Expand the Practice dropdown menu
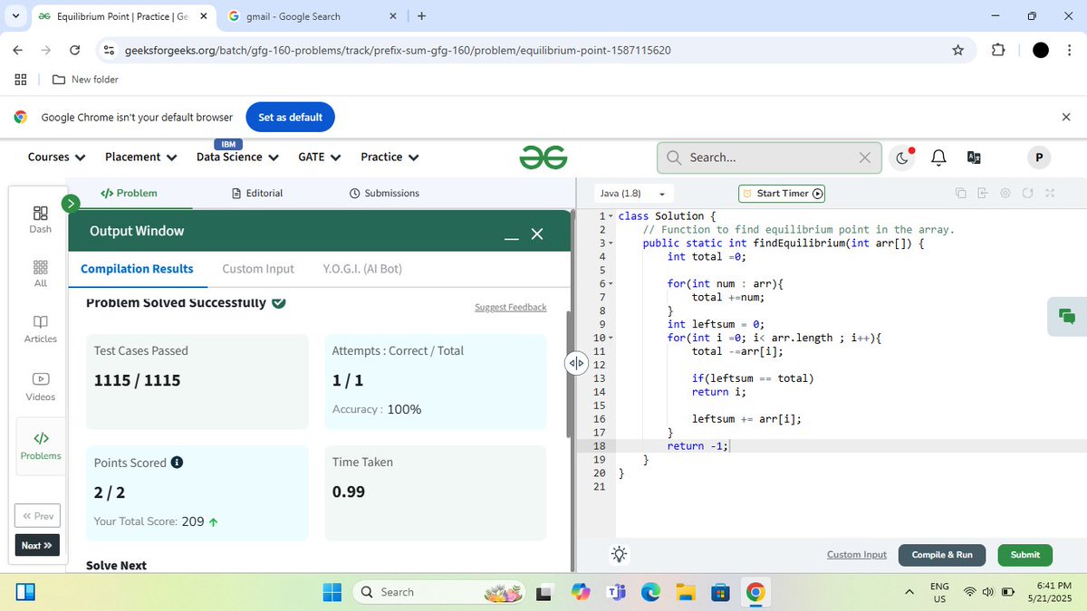1087x611 pixels. (x=390, y=157)
